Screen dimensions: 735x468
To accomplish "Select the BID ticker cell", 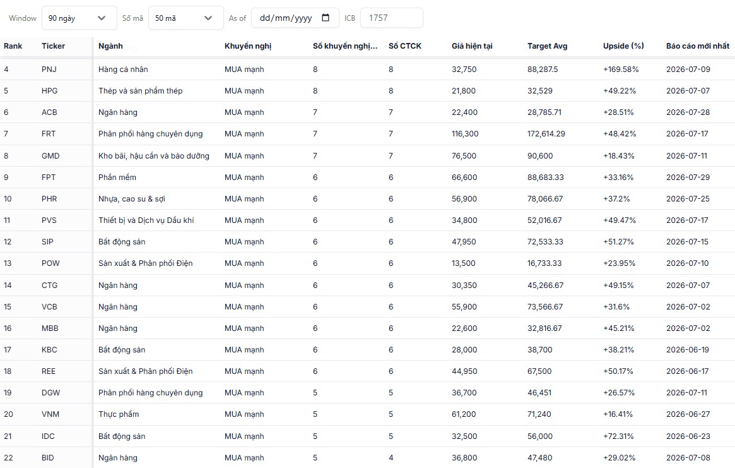I will click(x=48, y=458).
